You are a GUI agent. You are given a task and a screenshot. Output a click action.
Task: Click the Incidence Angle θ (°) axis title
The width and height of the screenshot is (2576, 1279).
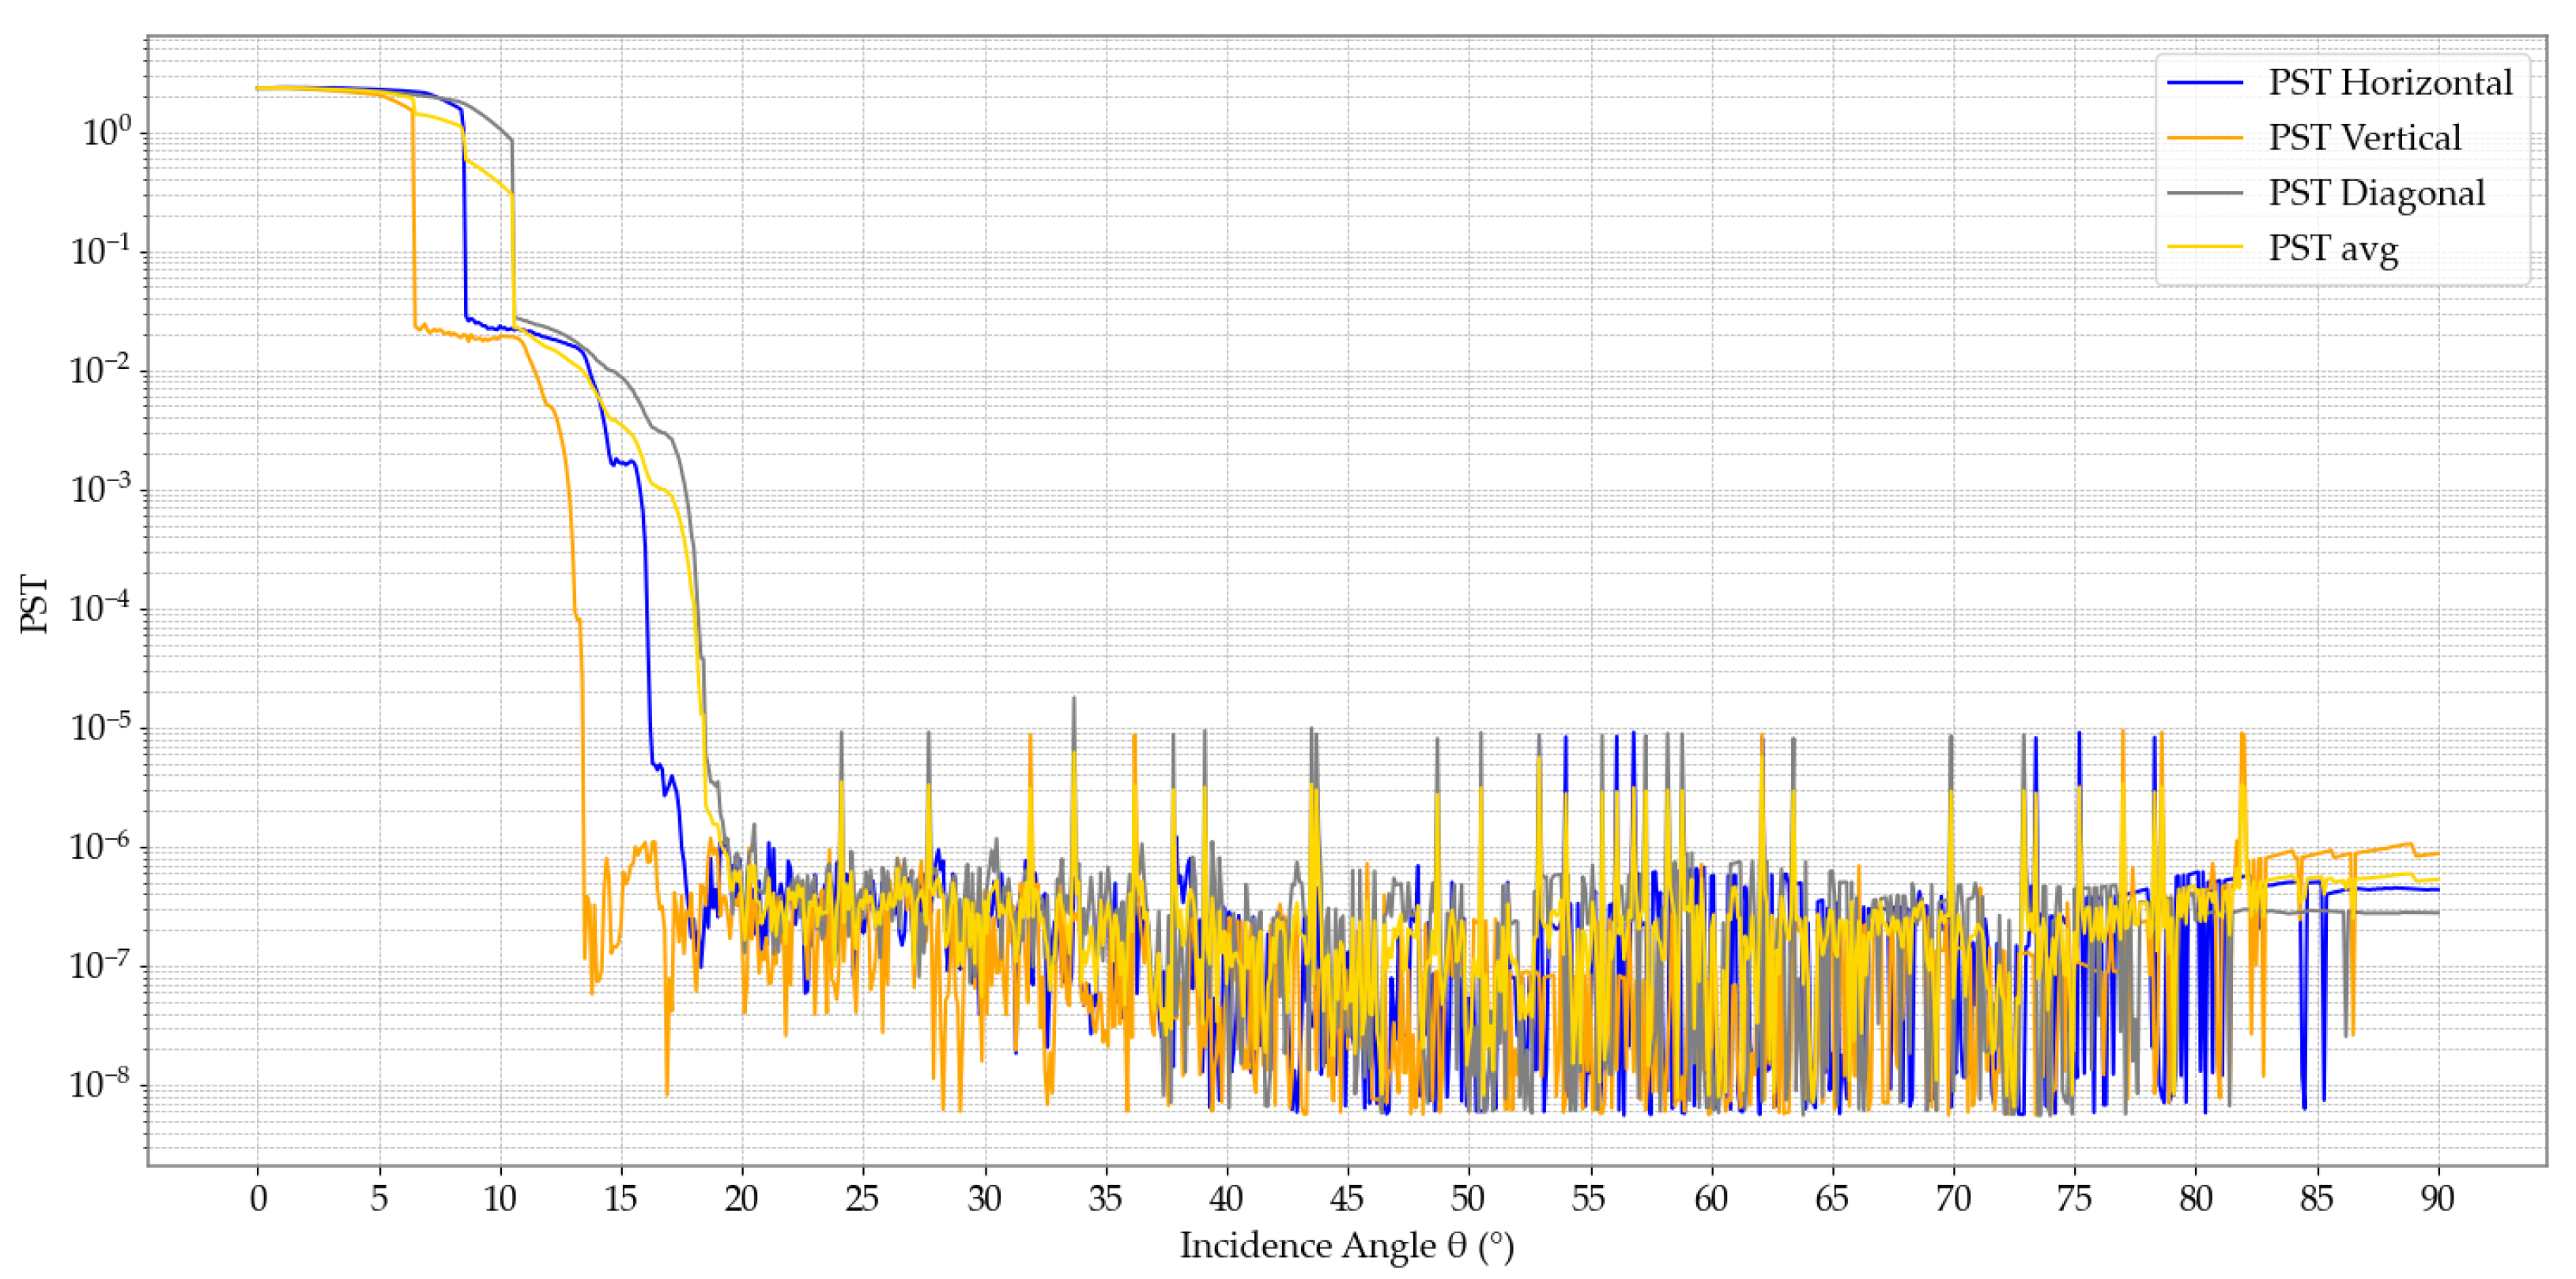(1347, 1246)
